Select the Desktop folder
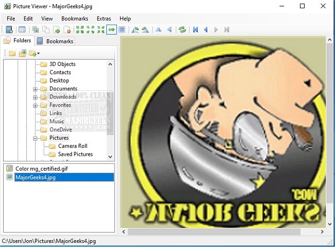 coord(59,80)
